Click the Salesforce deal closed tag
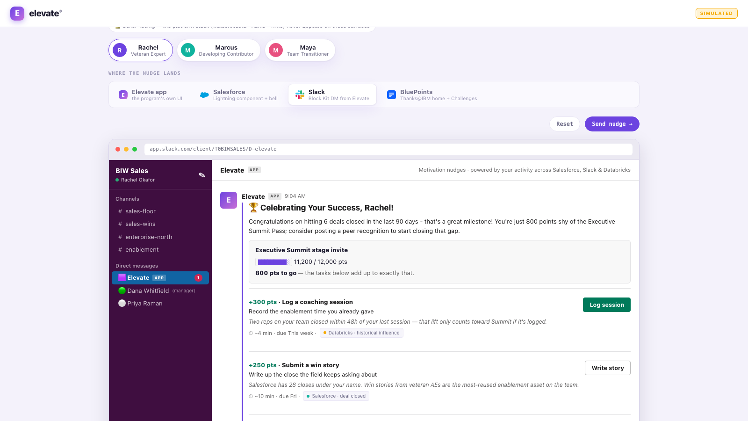The image size is (748, 421). 336,396
